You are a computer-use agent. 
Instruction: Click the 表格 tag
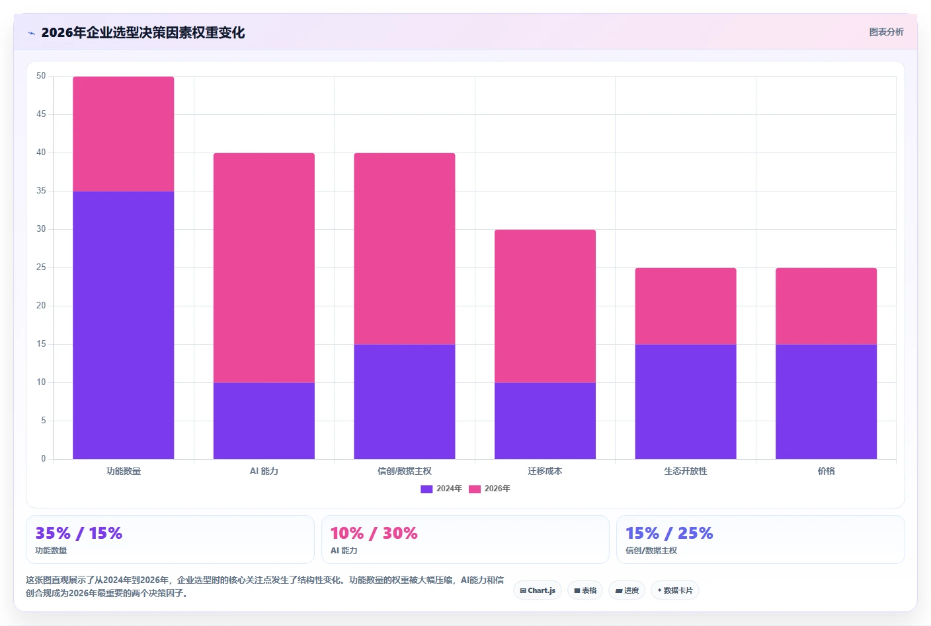[585, 590]
